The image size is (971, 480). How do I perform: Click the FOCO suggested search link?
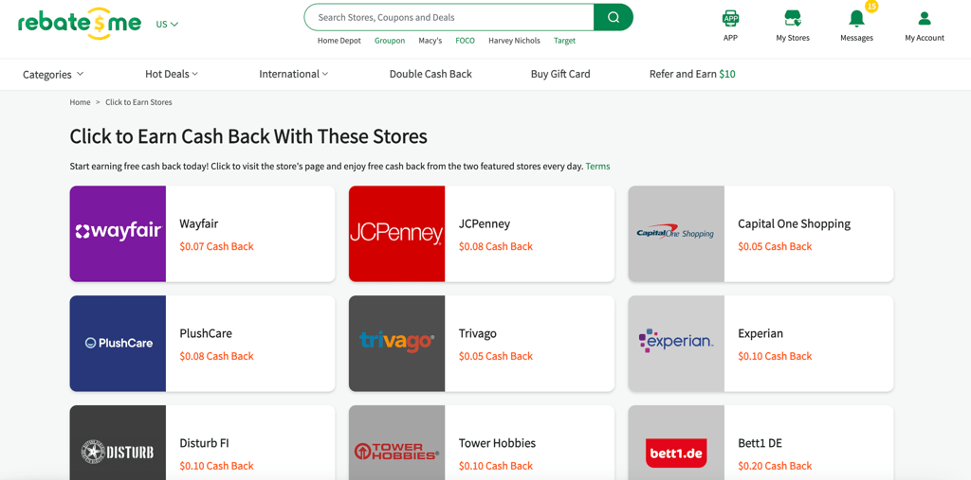(x=465, y=41)
